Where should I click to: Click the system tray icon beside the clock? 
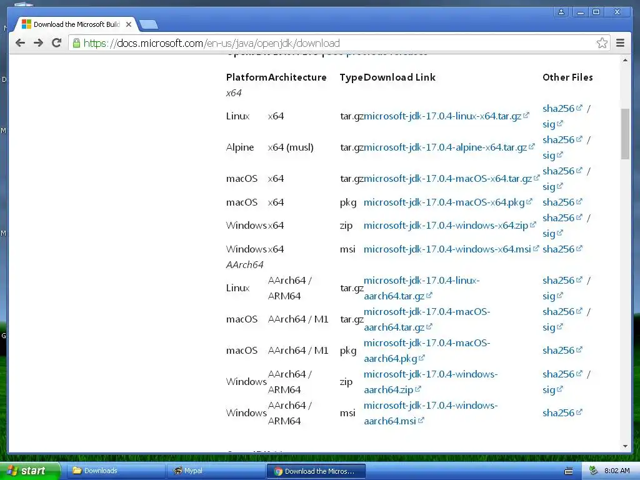[593, 471]
